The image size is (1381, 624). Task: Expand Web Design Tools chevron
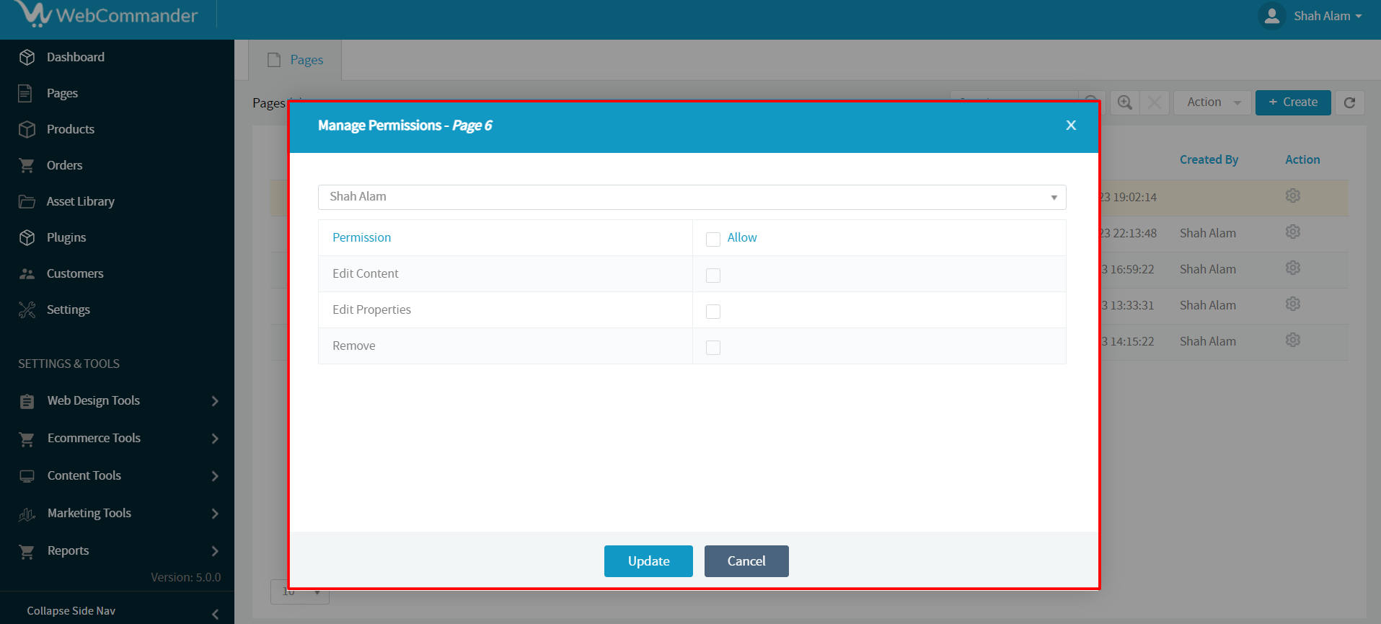click(x=215, y=401)
